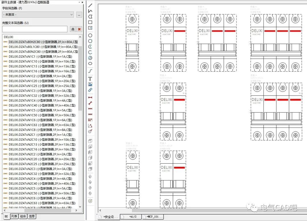307x221 pixels.
Task: Switch to the 信息 tab
Action: (32, 216)
